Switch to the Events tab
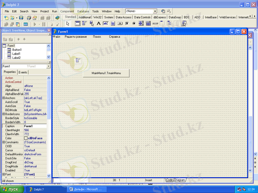 pyautogui.click(x=23, y=72)
